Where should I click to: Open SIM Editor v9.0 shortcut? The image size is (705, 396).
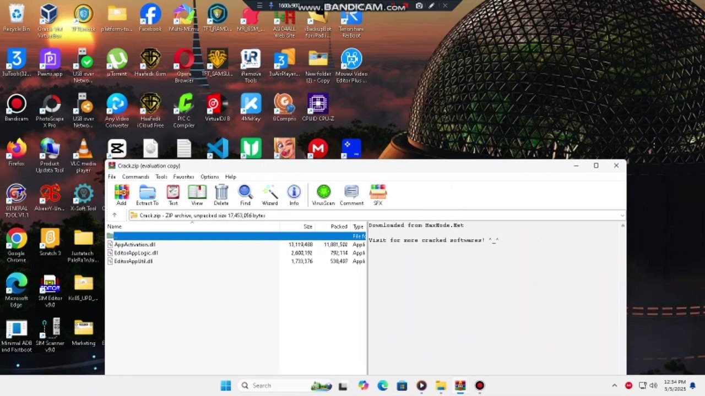pos(50,290)
